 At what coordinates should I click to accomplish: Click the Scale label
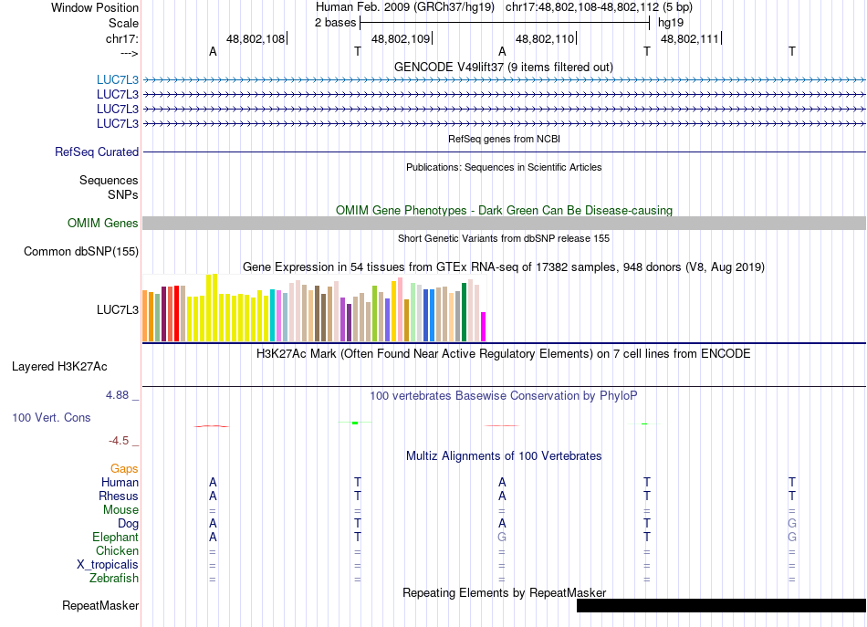tap(123, 23)
